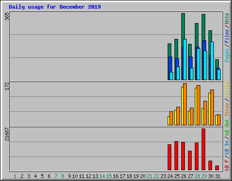
Task: Click the red kB bar for day 29
Action: tap(203, 149)
